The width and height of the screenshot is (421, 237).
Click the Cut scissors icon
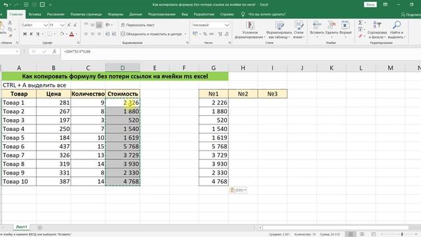pos(10,23)
